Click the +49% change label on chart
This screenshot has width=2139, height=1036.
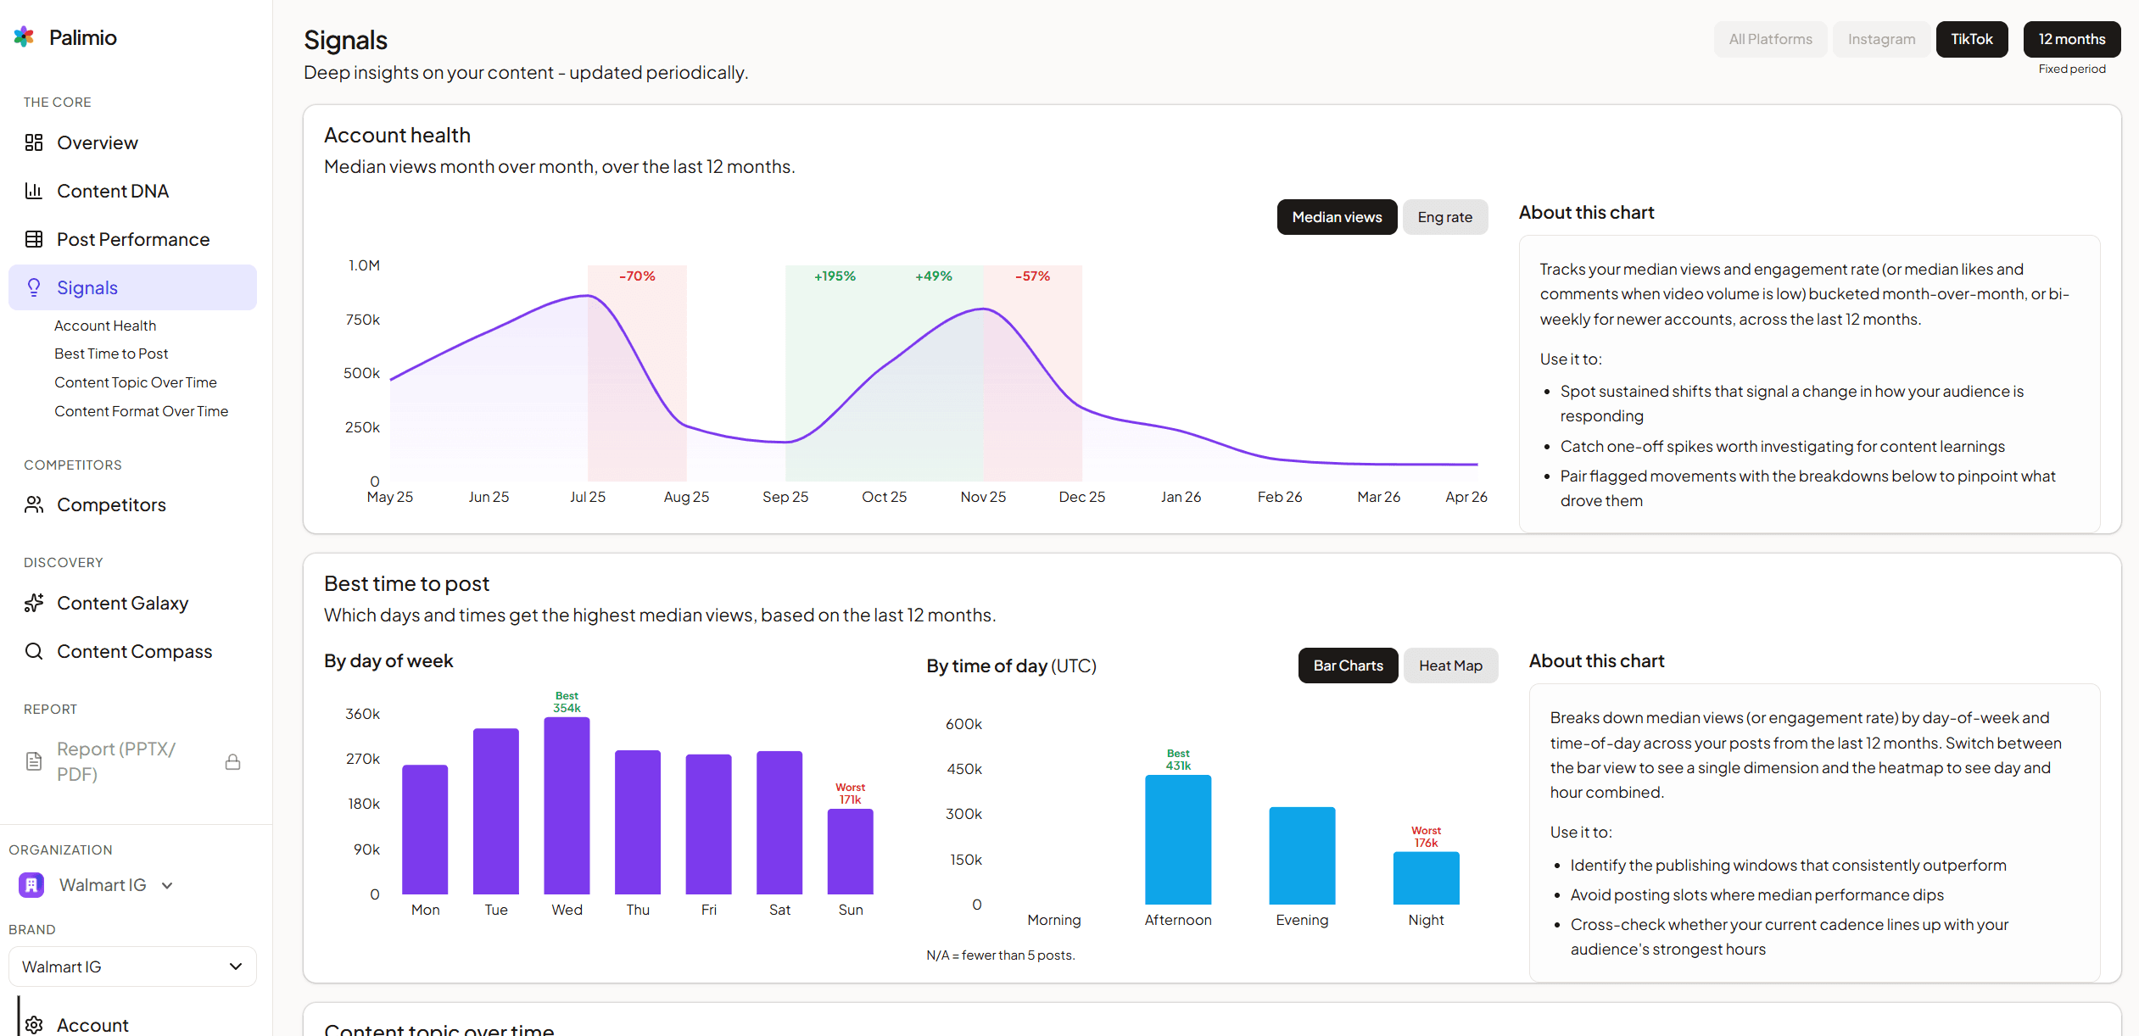[x=933, y=276]
